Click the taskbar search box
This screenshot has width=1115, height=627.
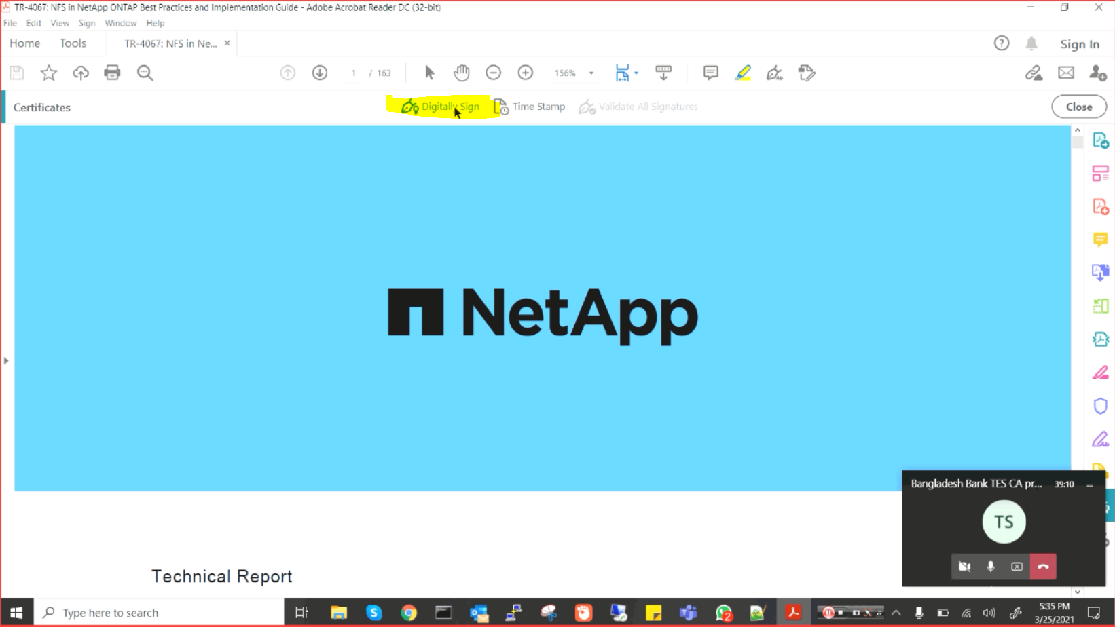pos(158,613)
